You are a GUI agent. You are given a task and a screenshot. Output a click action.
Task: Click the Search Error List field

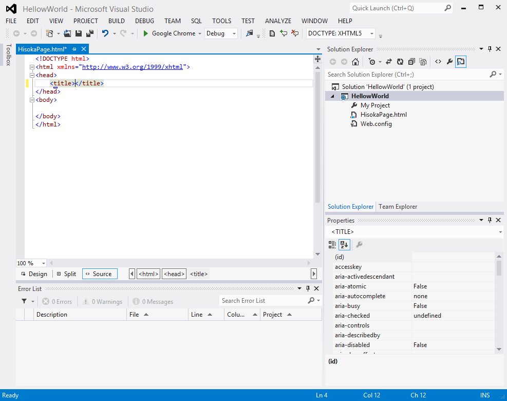(270, 301)
